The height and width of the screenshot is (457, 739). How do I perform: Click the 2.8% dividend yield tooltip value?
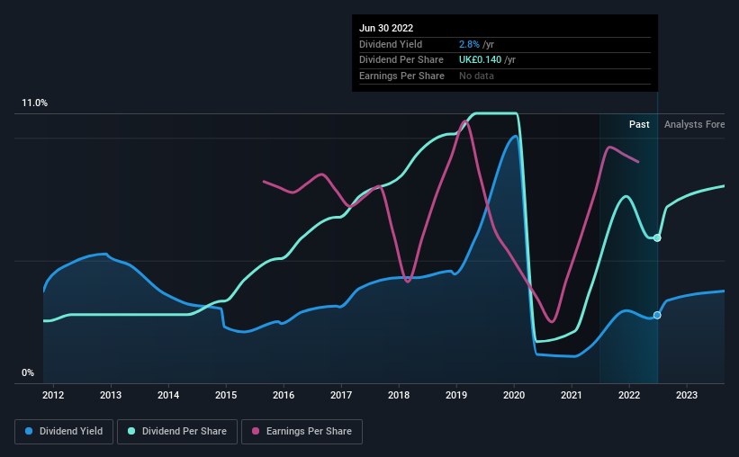(467, 44)
